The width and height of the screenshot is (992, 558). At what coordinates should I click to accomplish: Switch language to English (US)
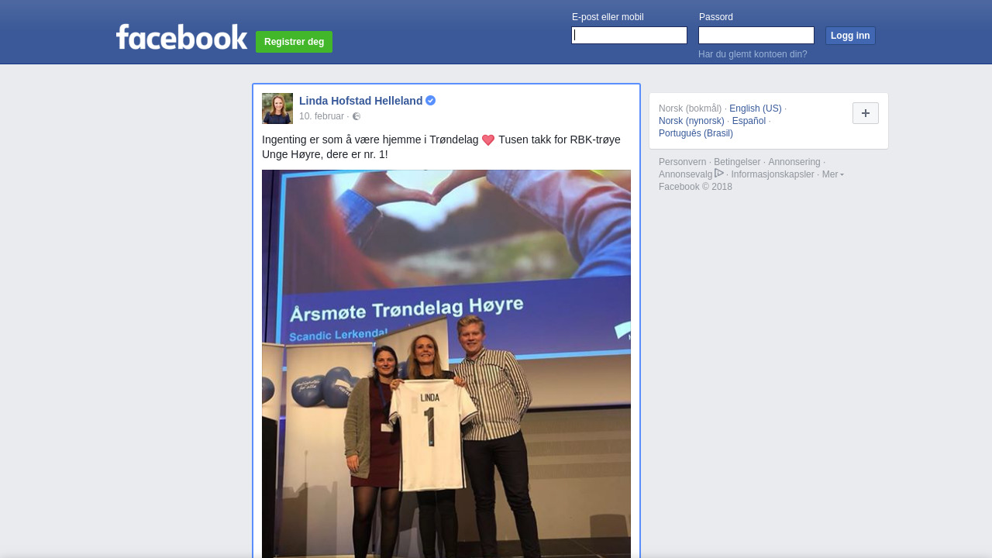(756, 108)
